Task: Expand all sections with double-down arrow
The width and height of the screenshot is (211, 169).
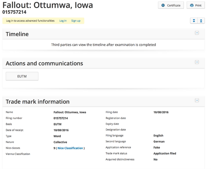Action: click(194, 21)
